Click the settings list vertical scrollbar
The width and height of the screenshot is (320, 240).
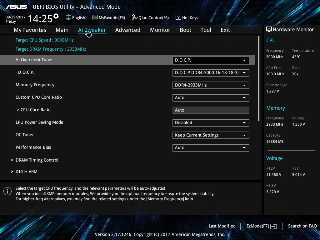(x=259, y=78)
